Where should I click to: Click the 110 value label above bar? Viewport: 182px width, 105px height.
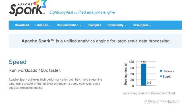click(144, 62)
